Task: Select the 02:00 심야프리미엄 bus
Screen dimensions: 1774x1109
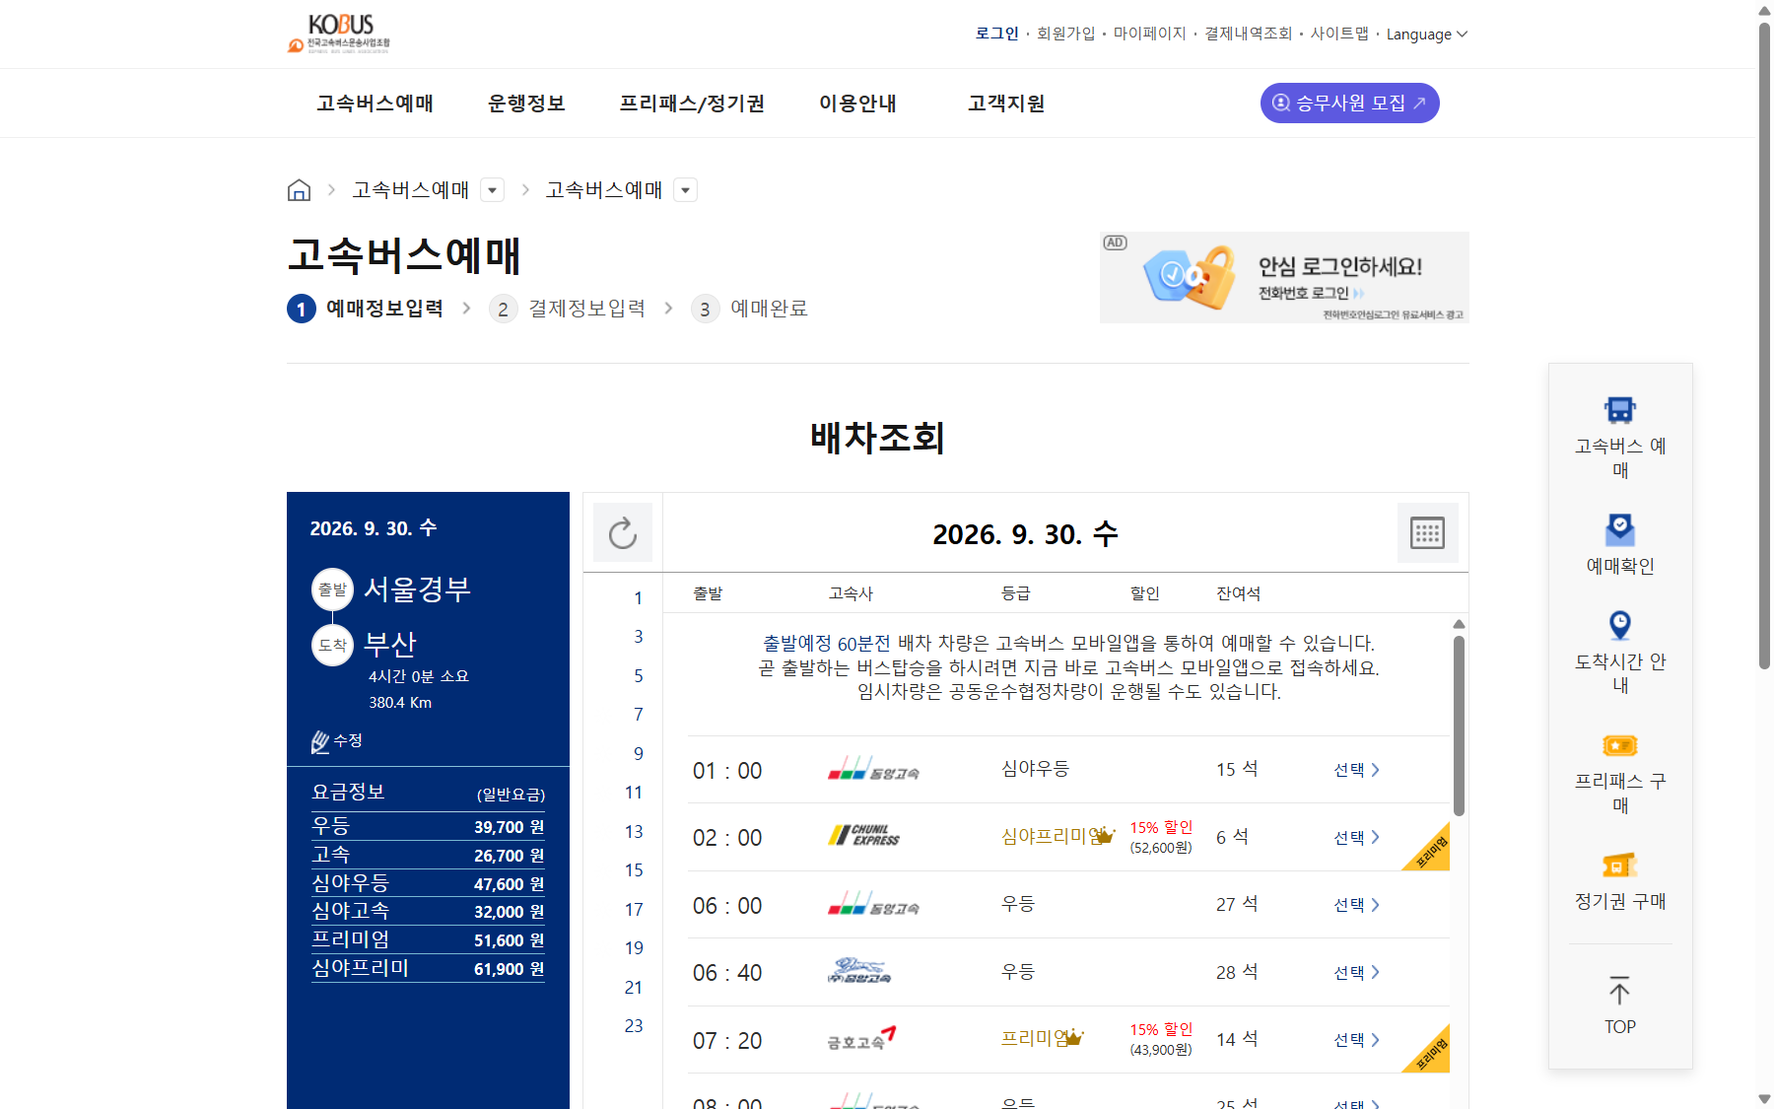Action: [1356, 837]
